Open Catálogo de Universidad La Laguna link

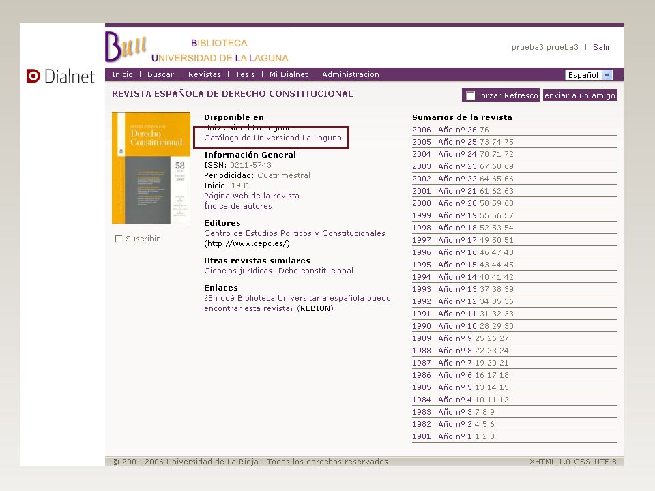[x=273, y=138]
